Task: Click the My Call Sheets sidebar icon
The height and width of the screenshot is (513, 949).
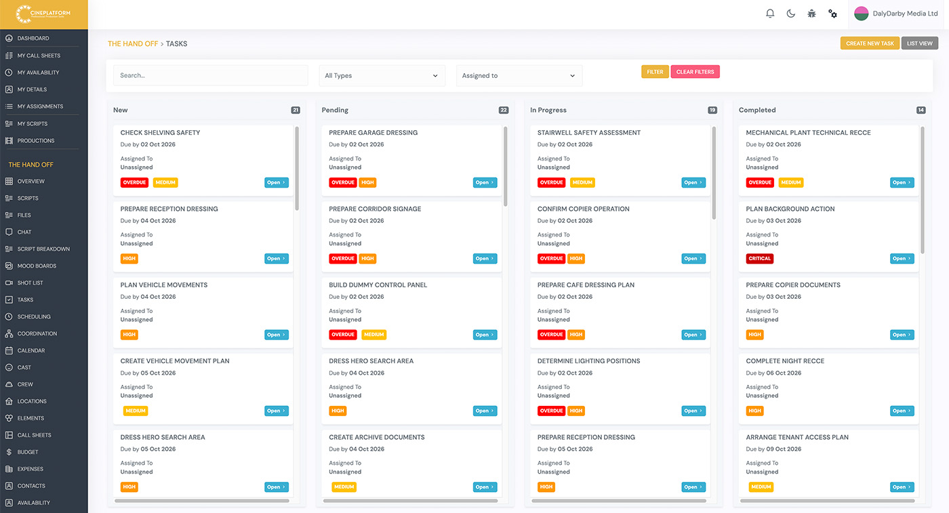Action: click(x=9, y=56)
